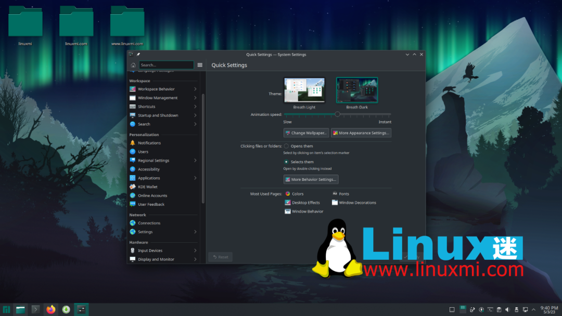The width and height of the screenshot is (562, 316).
Task: Click System Settings taskbar entry
Action: (x=81, y=309)
